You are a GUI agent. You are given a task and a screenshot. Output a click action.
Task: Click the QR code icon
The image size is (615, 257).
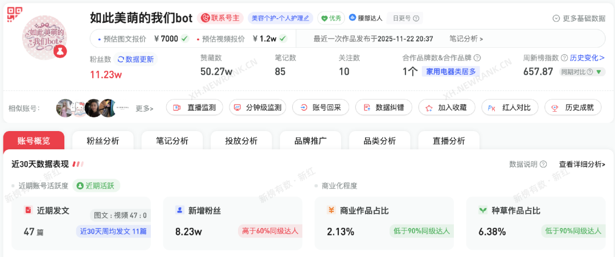tap(15, 14)
